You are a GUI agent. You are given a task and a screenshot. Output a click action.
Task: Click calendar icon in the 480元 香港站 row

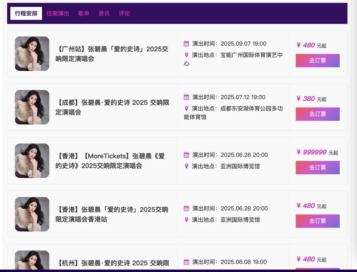tap(186, 208)
